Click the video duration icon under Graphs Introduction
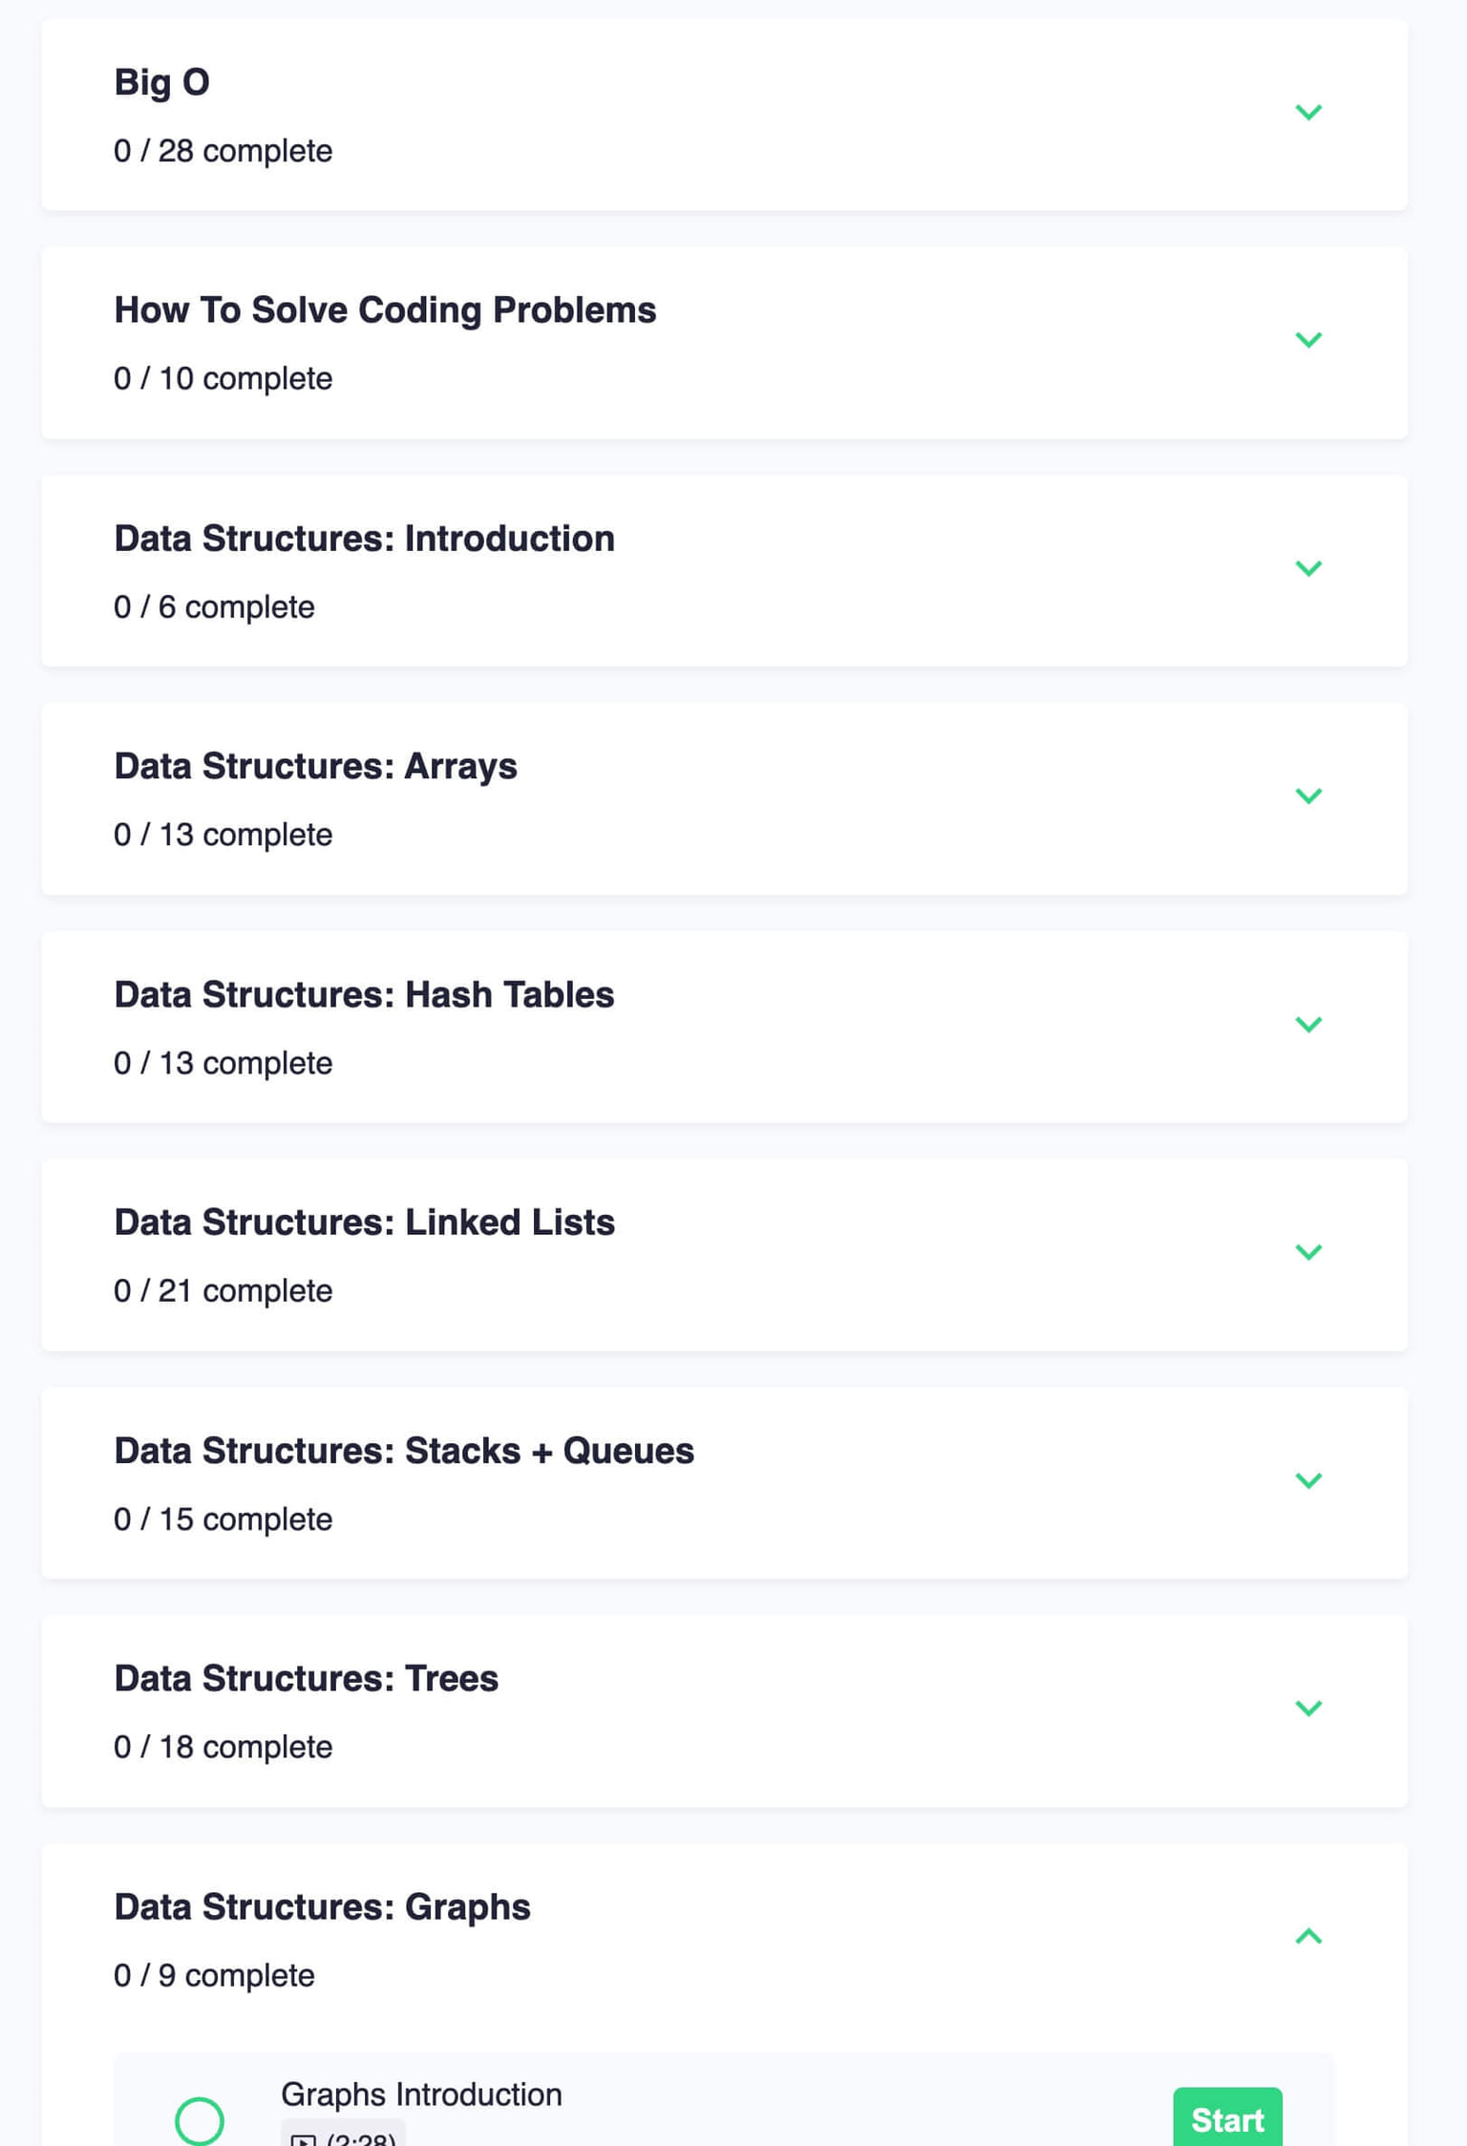 pyautogui.click(x=304, y=2140)
